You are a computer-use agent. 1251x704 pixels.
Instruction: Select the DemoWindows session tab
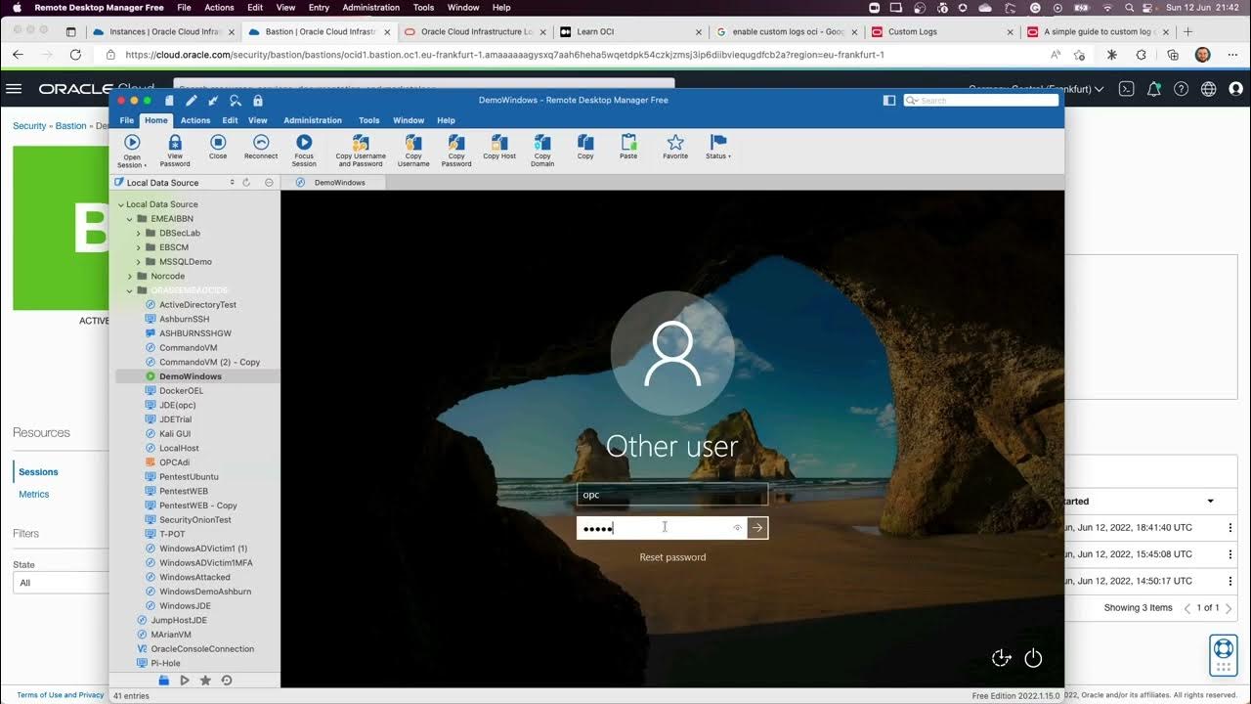pos(332,182)
